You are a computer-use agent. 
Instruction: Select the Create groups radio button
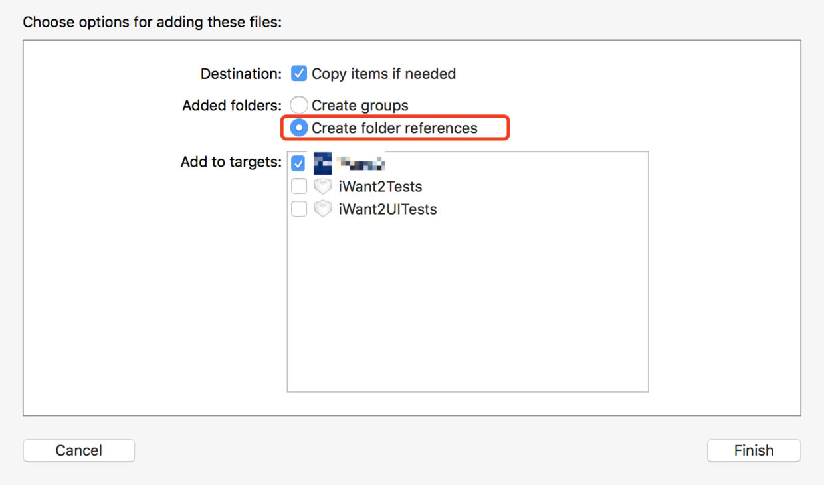click(299, 105)
